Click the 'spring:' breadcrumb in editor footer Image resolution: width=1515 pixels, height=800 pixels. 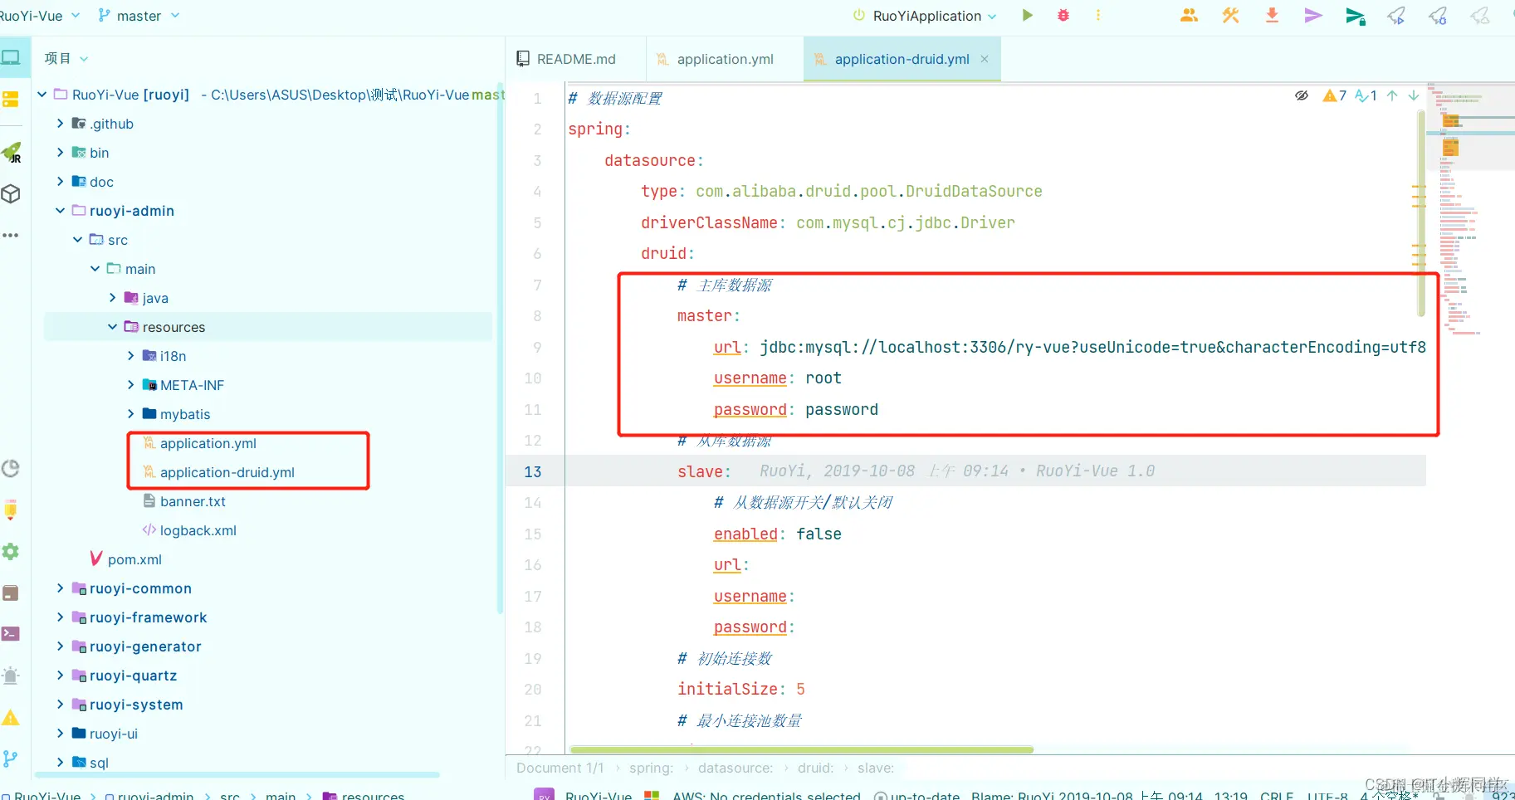click(651, 768)
